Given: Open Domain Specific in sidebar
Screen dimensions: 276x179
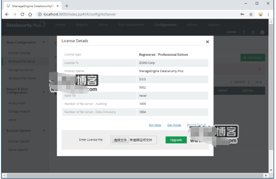Looking at the screenshot, I should click(19, 141).
